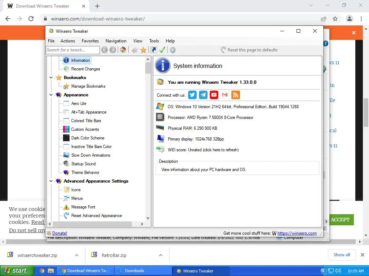Image resolution: width=369 pixels, height=276 pixels.
Task: Switch to Downloads taskbar window
Action: pos(143,271)
